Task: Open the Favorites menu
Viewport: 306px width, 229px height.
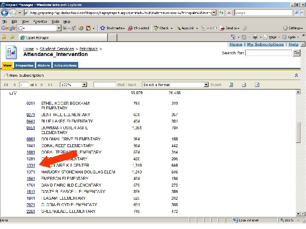Action: tap(40, 22)
